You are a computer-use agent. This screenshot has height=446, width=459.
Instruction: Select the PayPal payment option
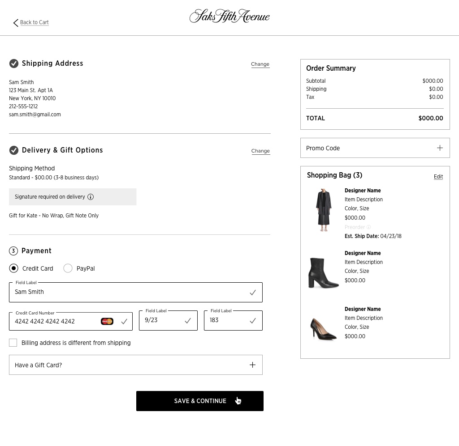coord(68,268)
